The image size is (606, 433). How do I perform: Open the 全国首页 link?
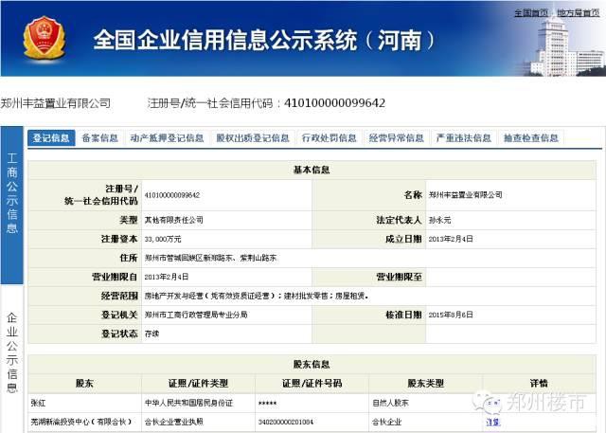(x=531, y=12)
